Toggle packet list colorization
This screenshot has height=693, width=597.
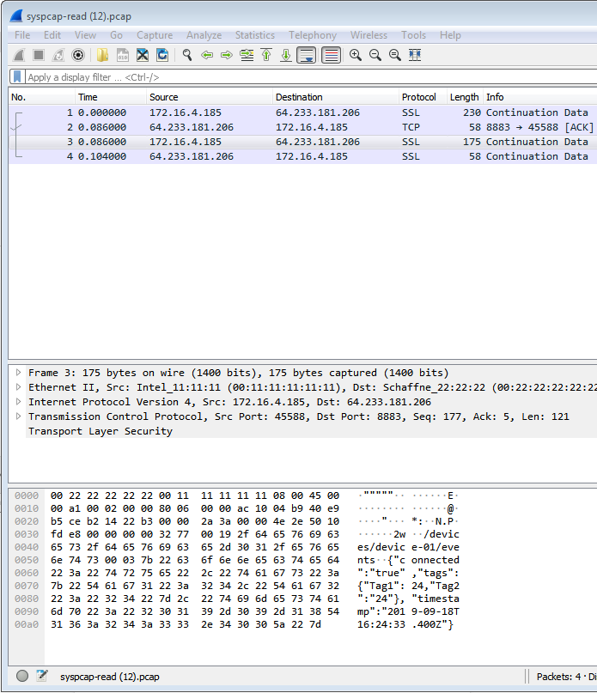[331, 55]
